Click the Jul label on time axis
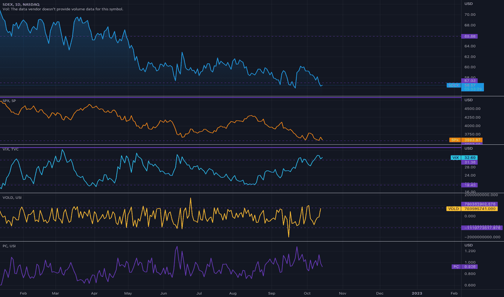This screenshot has height=297, width=504. tap(199, 293)
